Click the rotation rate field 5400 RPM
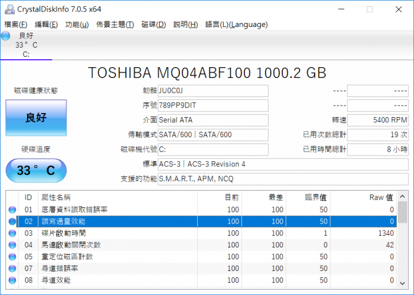414x295 pixels. (378, 120)
